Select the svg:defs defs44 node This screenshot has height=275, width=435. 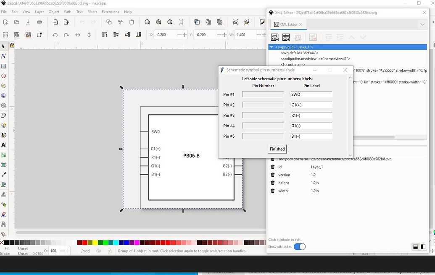click(299, 53)
